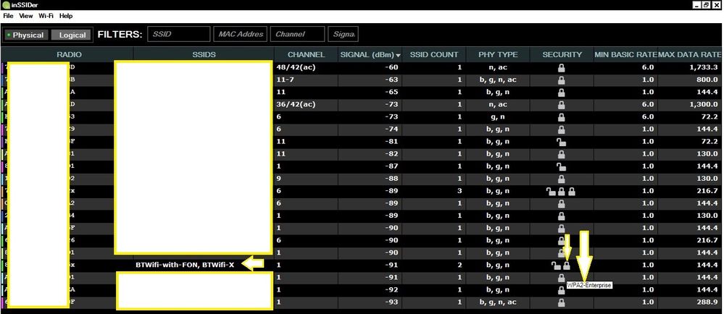
Task: Toggle sort arrow on SIGNAL (dBm) column
Action: click(x=398, y=55)
